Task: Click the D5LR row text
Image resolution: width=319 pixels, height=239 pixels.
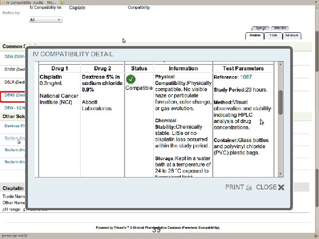Action: click(15, 82)
